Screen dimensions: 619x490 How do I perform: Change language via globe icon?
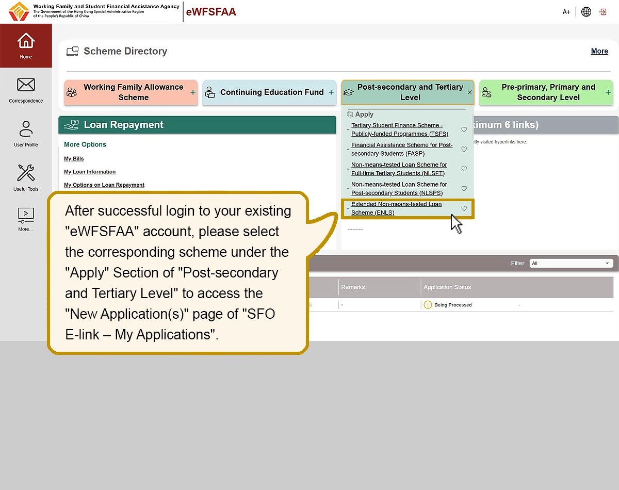pyautogui.click(x=586, y=12)
